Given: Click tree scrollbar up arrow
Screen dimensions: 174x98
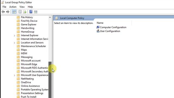Looking at the screenshot, I should tap(50, 17).
